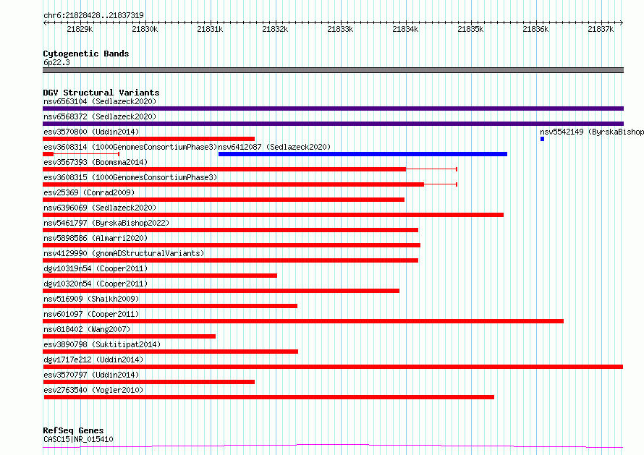
Task: Open the nsv516909 (Shaikh2009) label
Action: pos(91,299)
